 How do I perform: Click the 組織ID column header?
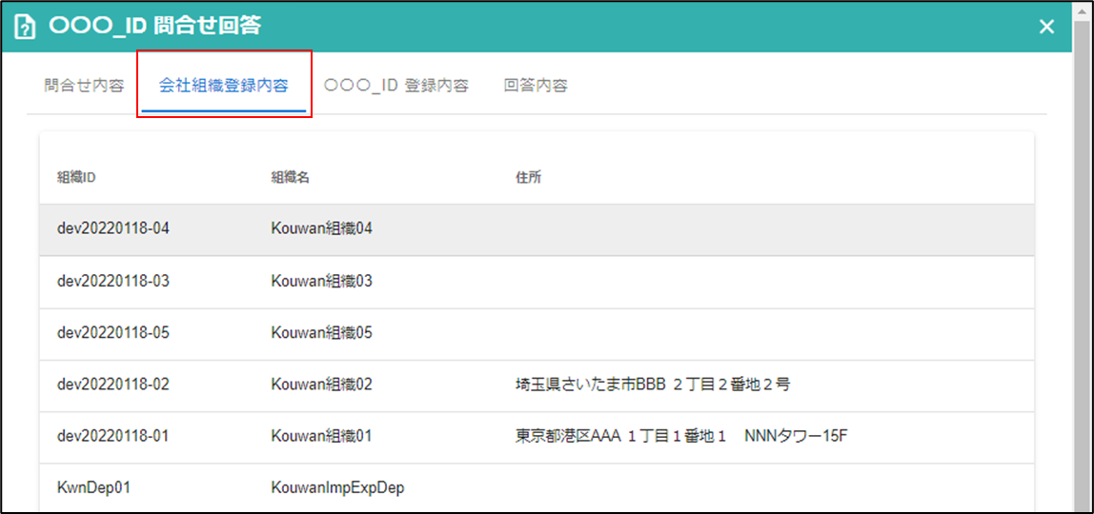pyautogui.click(x=76, y=177)
